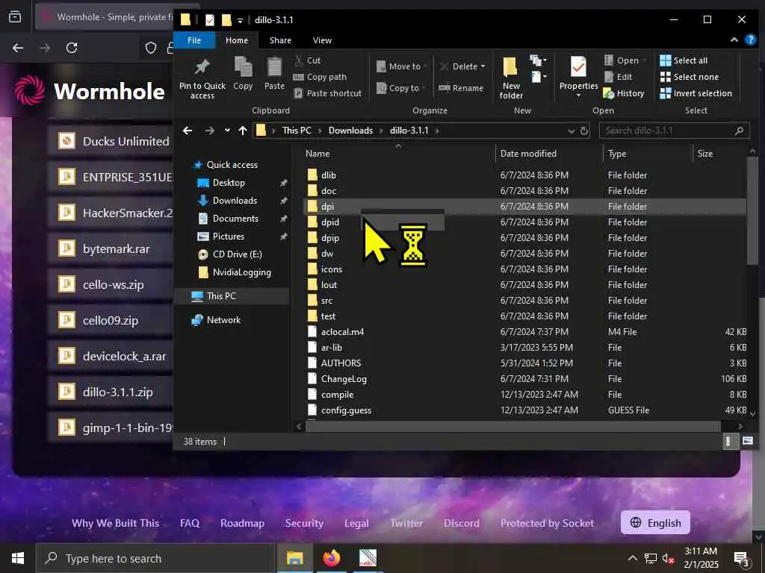This screenshot has height=573, width=765.
Task: Click File Explorer taskbar icon
Action: [x=294, y=558]
